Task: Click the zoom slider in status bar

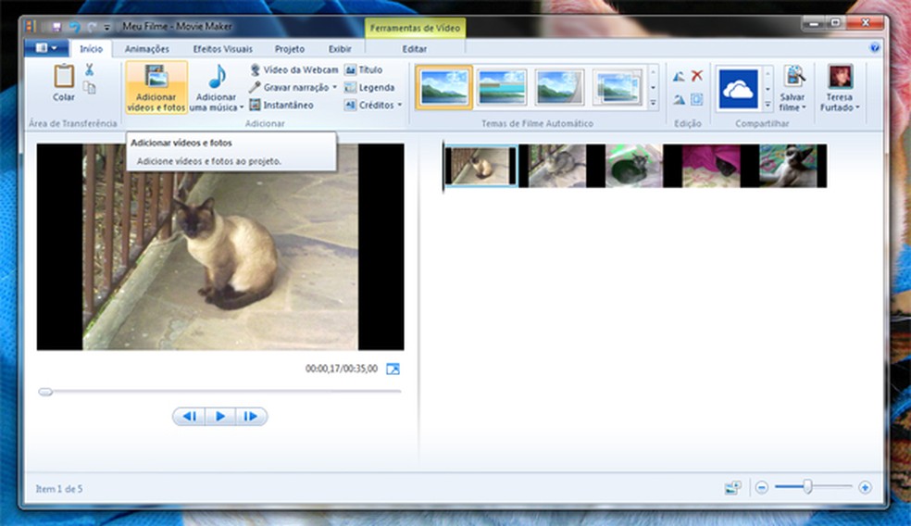Action: [x=807, y=487]
